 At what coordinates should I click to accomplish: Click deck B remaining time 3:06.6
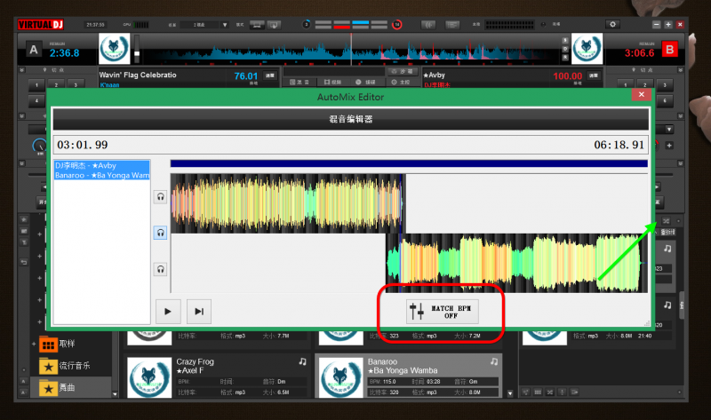point(639,53)
